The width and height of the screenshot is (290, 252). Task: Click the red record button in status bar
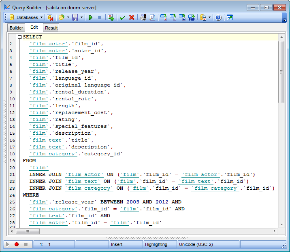pos(17,244)
